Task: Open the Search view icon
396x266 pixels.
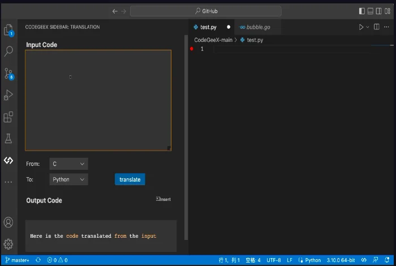Action: click(8, 52)
